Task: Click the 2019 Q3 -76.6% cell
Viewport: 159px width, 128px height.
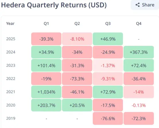Action: tap(108, 119)
